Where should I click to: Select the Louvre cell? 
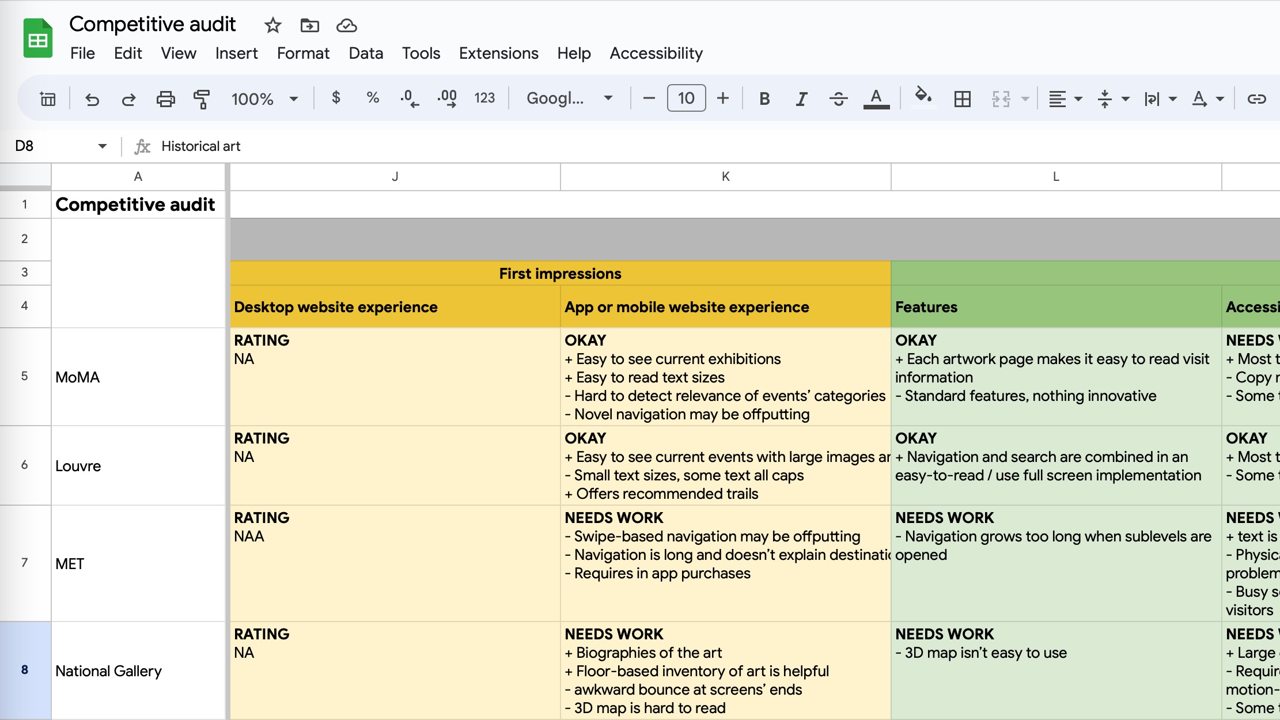pos(138,465)
